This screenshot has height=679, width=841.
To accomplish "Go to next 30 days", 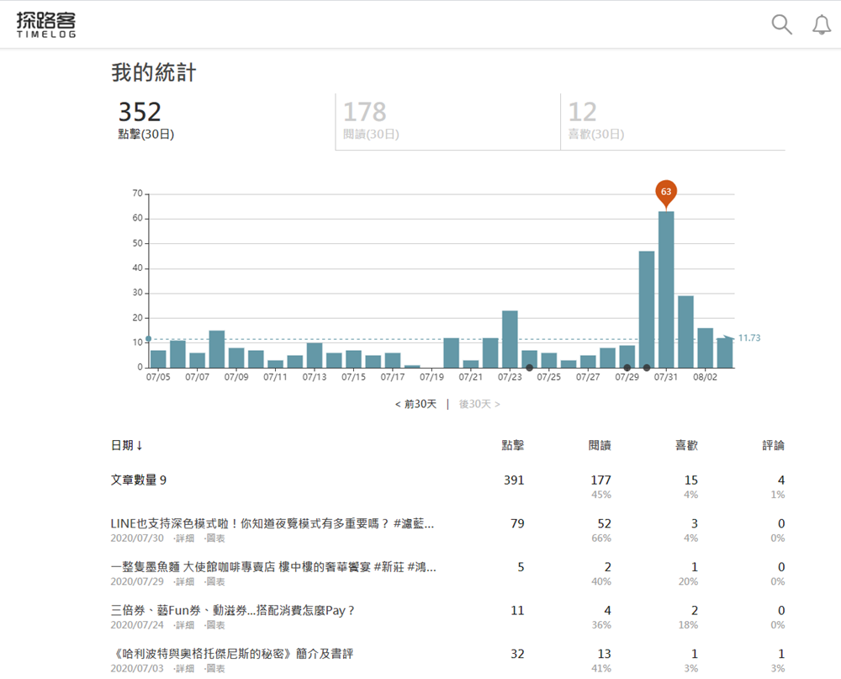I will coord(479,404).
